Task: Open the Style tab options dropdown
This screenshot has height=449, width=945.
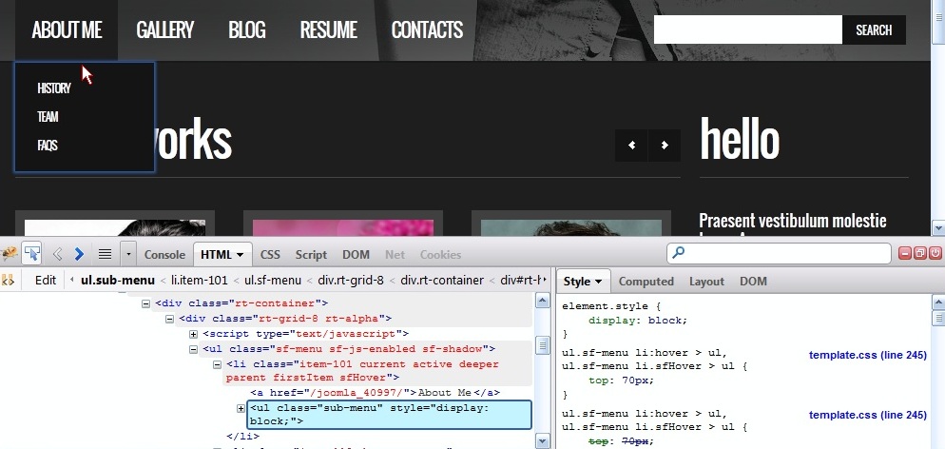Action: [599, 282]
